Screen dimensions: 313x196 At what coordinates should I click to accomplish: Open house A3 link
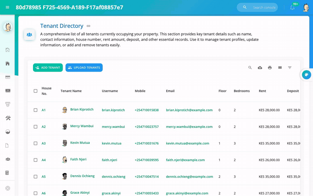pyautogui.click(x=44, y=143)
